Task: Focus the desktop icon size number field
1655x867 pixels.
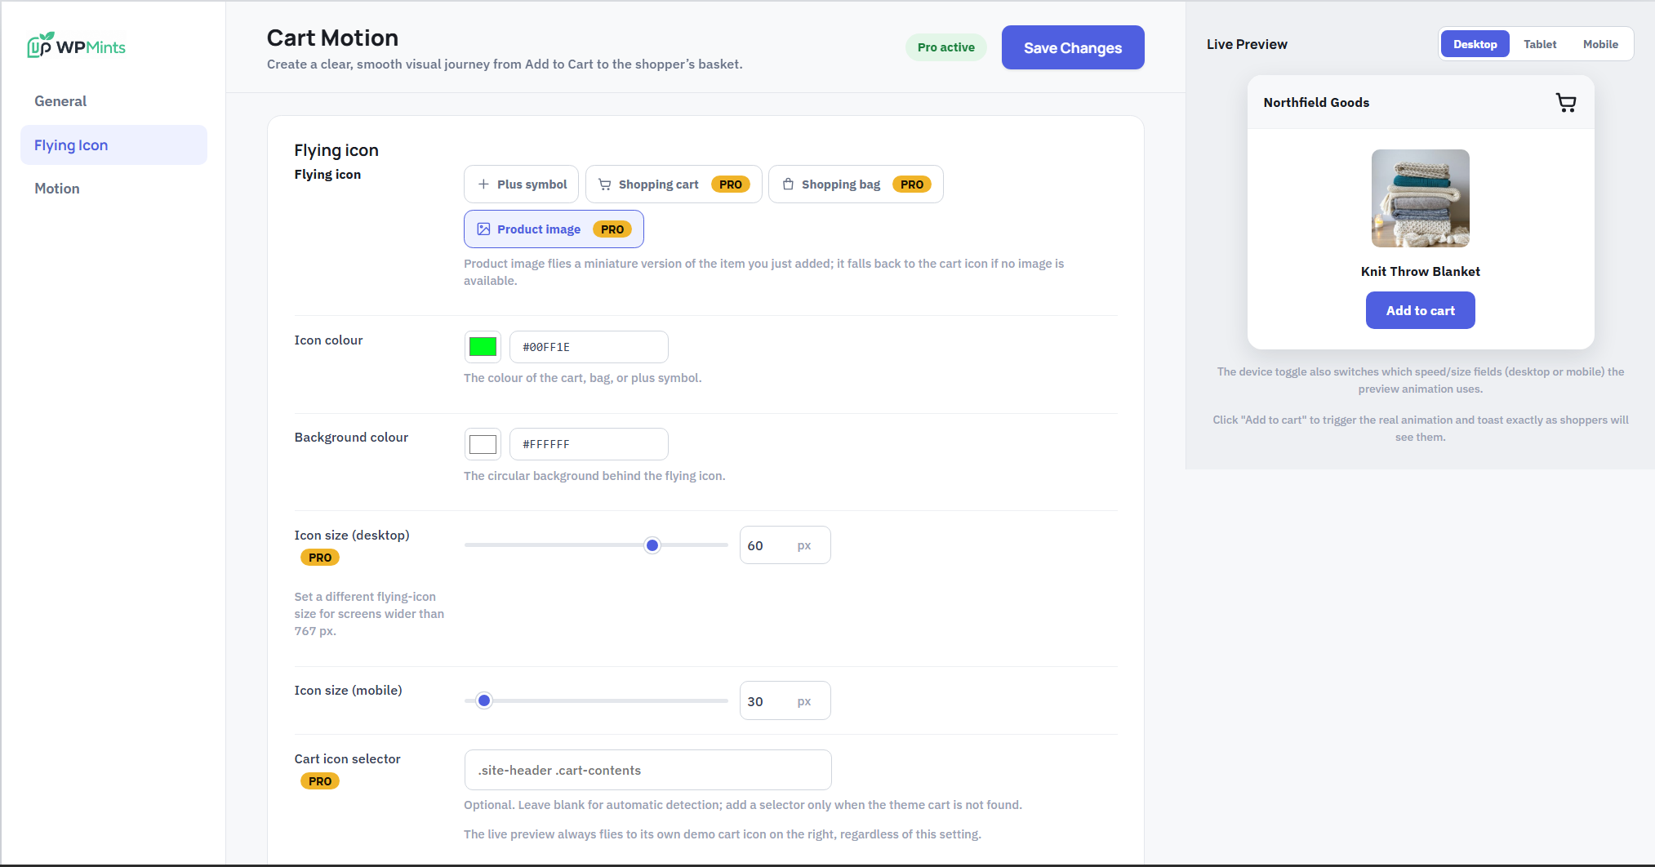Action: point(785,545)
